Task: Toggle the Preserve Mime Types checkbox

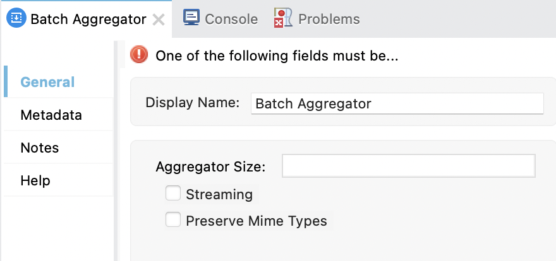Action: (x=173, y=220)
